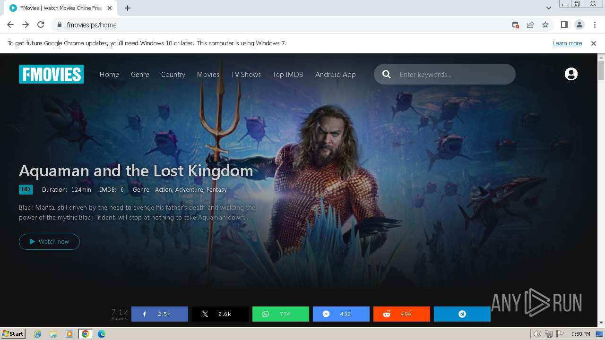Image resolution: width=605 pixels, height=340 pixels.
Task: Open Chrome three-dot menu
Action: pos(594,25)
